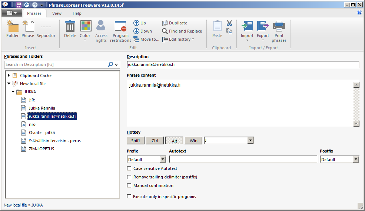Open Edit history dropdown
The image size is (365, 211).
tap(178, 39)
